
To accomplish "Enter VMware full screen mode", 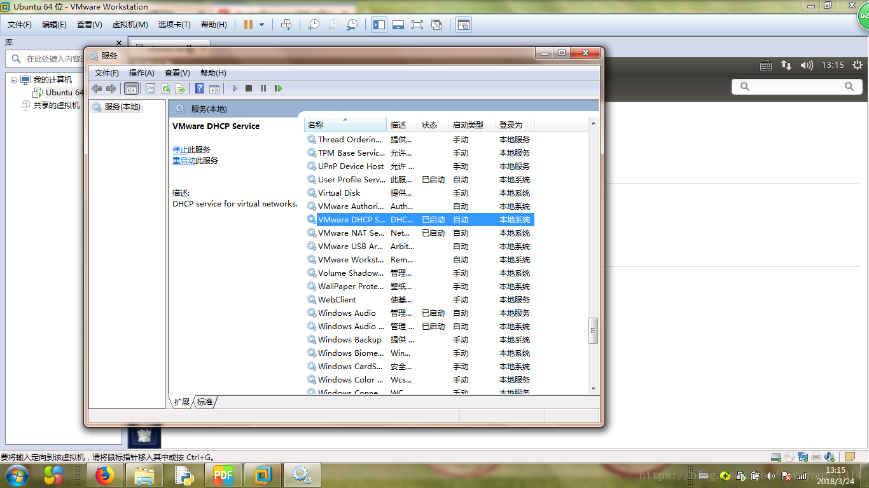I will click(417, 25).
